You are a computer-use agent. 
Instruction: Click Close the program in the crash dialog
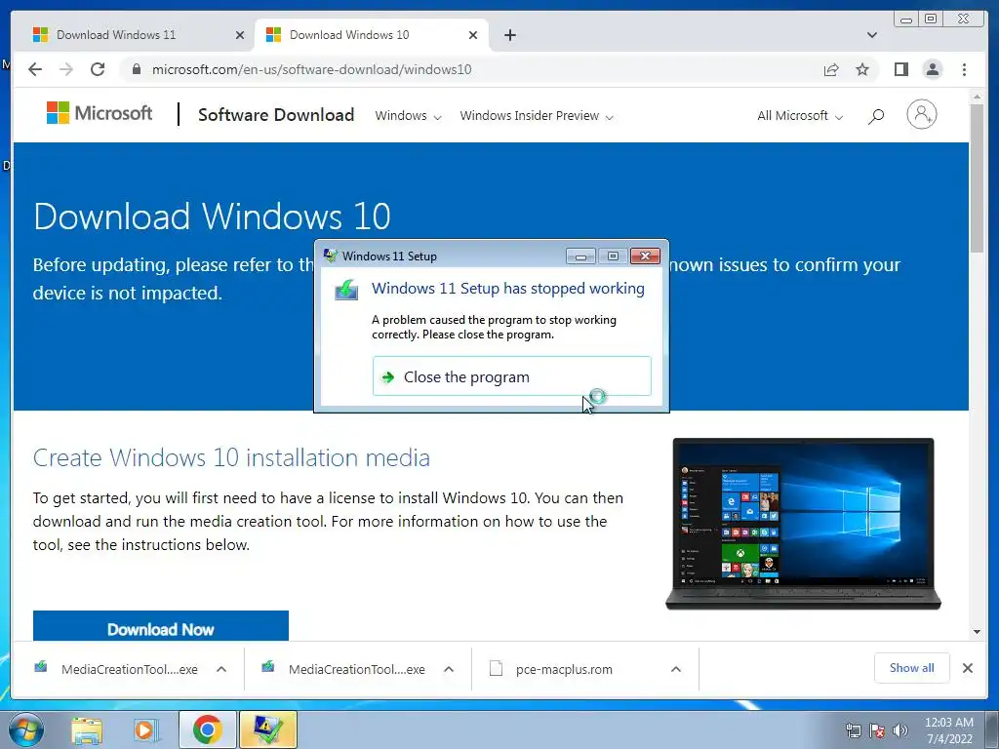coord(511,376)
